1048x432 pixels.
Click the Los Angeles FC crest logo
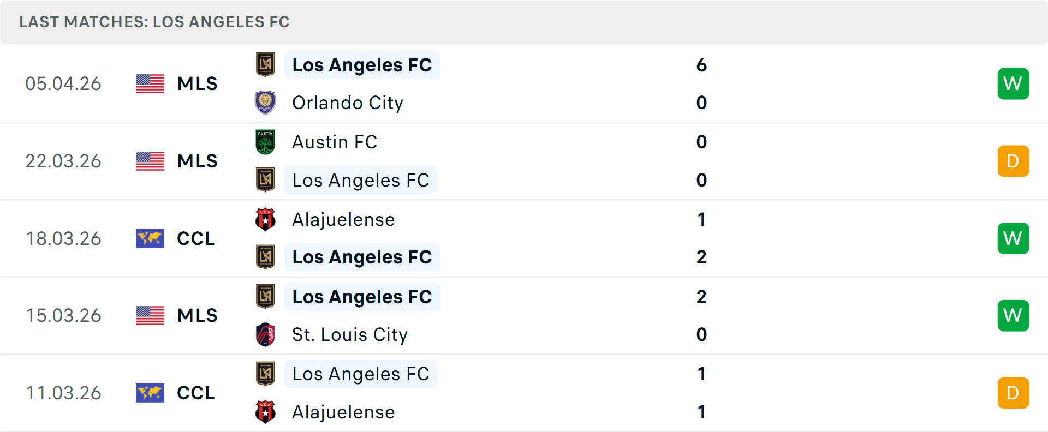[x=265, y=65]
